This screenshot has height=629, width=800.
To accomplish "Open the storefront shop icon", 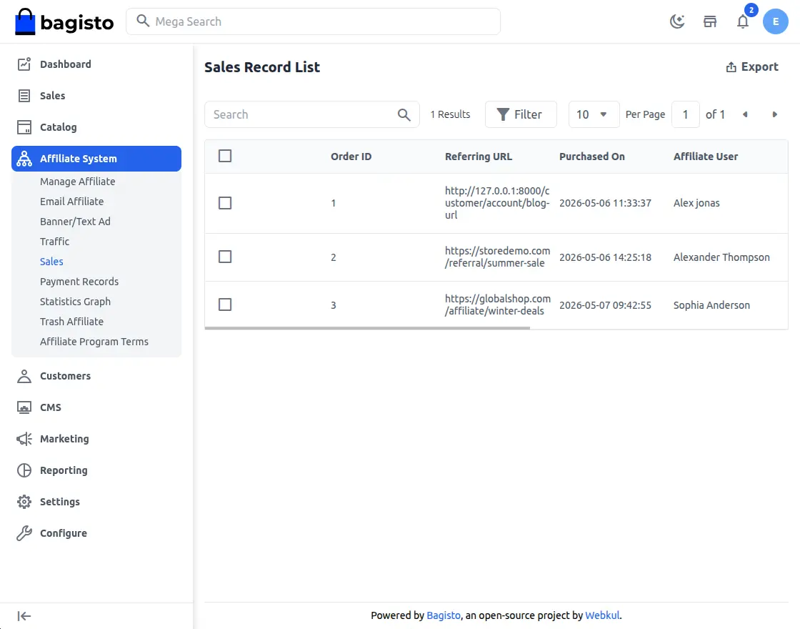I will (x=710, y=21).
